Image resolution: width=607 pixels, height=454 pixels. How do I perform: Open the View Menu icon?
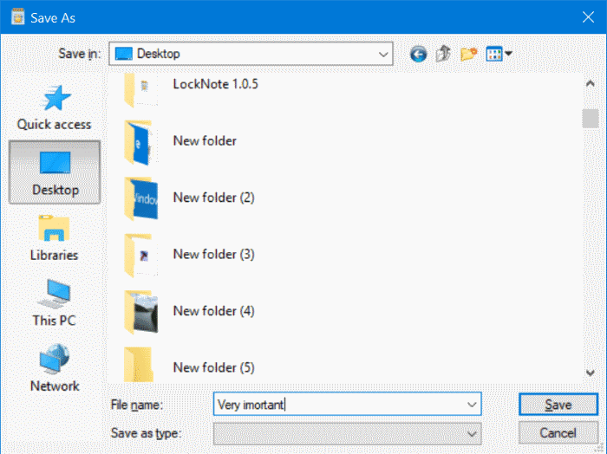pyautogui.click(x=494, y=54)
